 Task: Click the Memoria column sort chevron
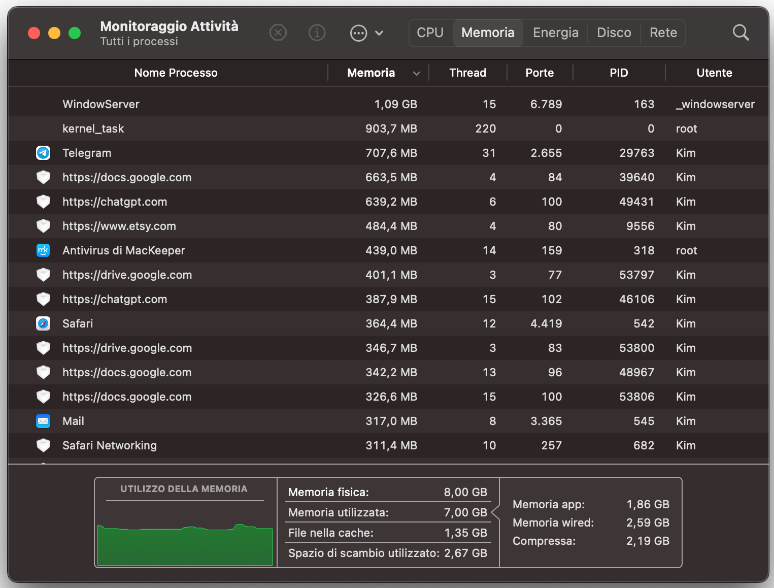pyautogui.click(x=417, y=73)
